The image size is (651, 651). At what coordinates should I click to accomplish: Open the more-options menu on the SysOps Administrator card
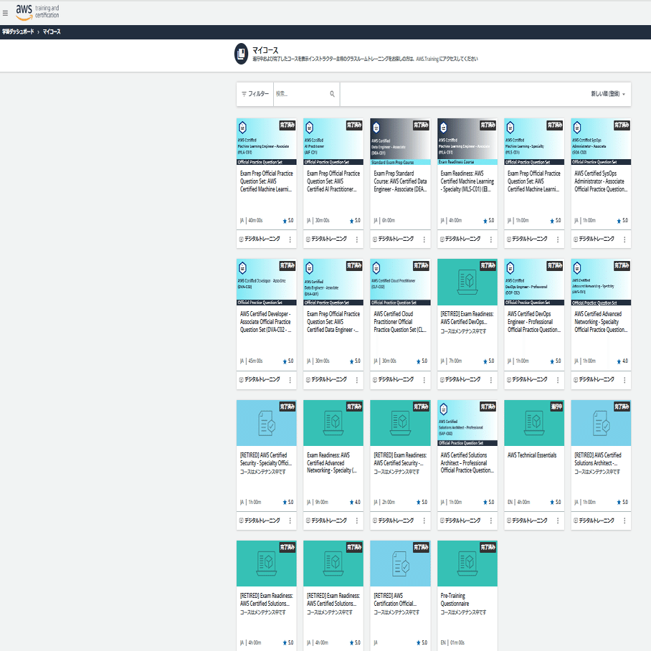tap(624, 239)
